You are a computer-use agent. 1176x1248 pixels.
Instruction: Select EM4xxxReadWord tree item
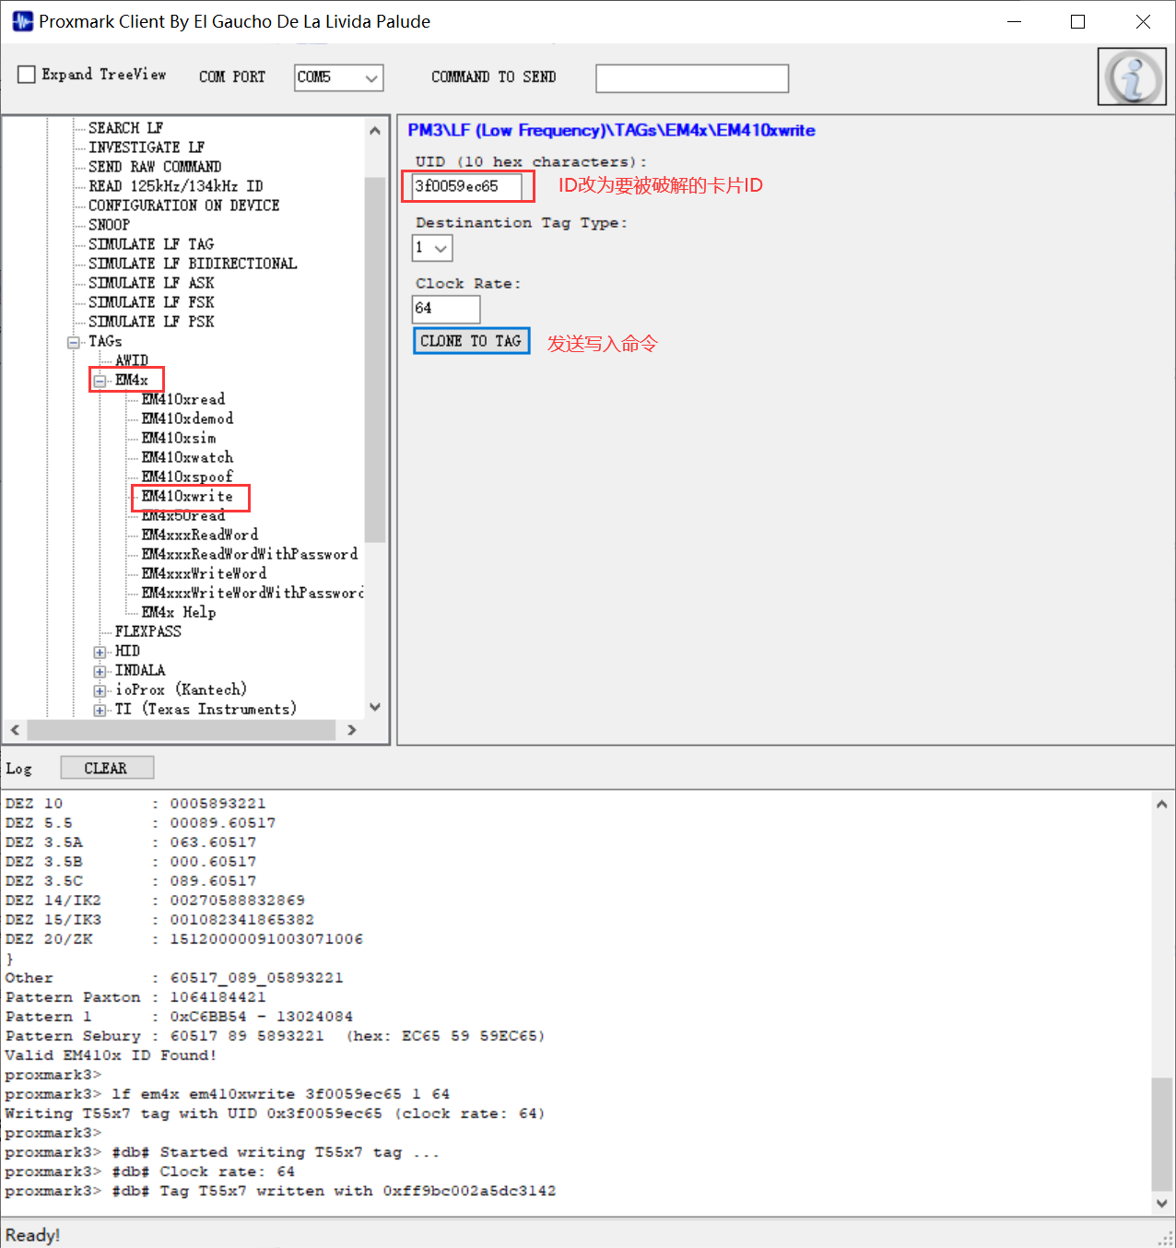point(200,535)
